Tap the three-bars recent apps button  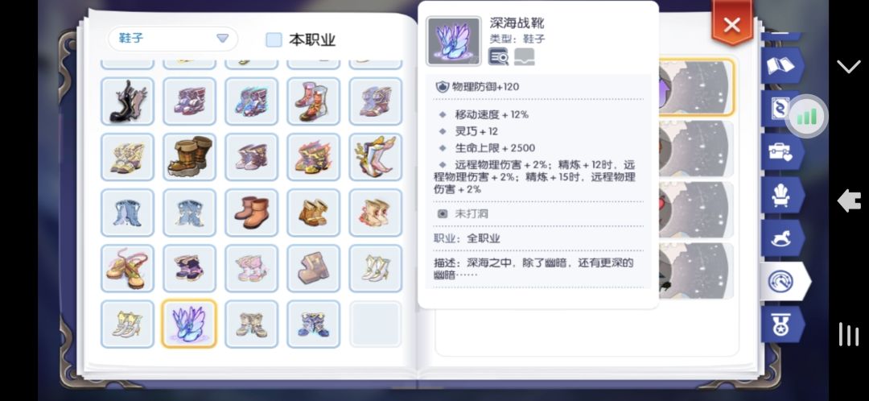coord(849,334)
